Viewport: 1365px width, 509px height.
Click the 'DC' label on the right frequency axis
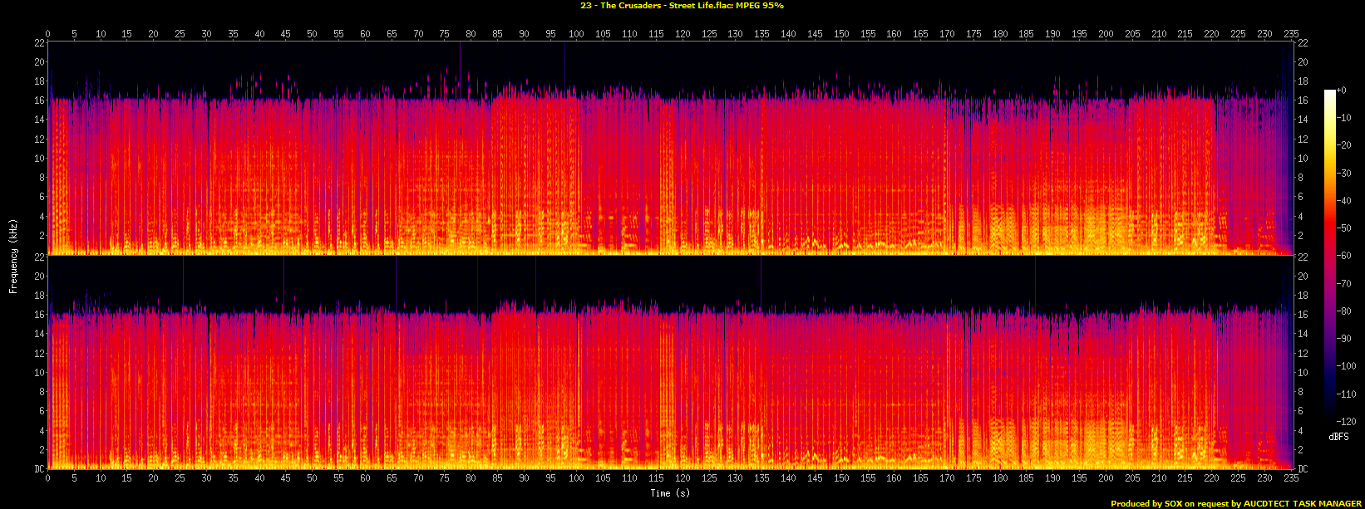coord(1303,469)
